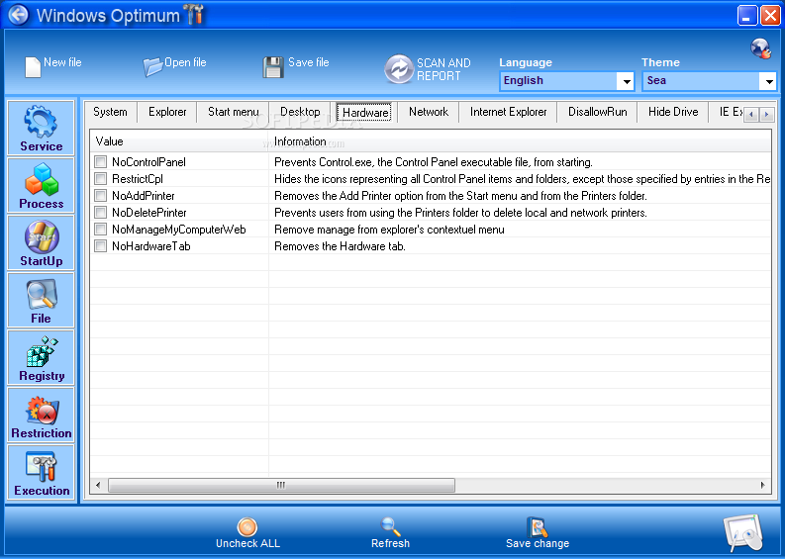Switch to the Internet Explorer tab
The image size is (785, 559).
pos(508,112)
